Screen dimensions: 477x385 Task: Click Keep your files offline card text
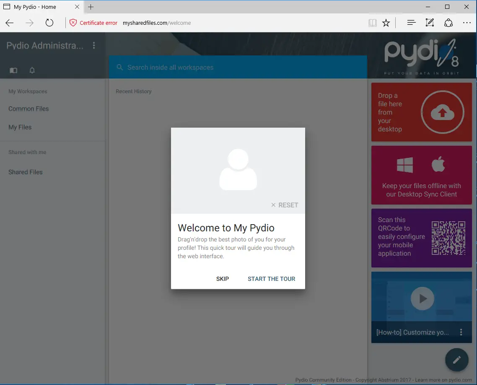422,190
